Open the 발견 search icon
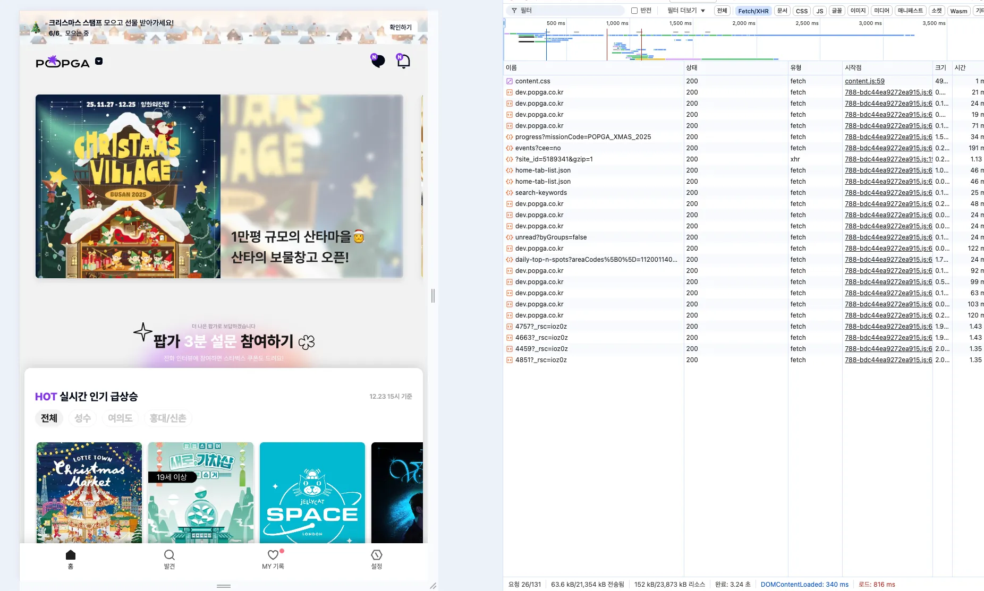 coord(169,555)
